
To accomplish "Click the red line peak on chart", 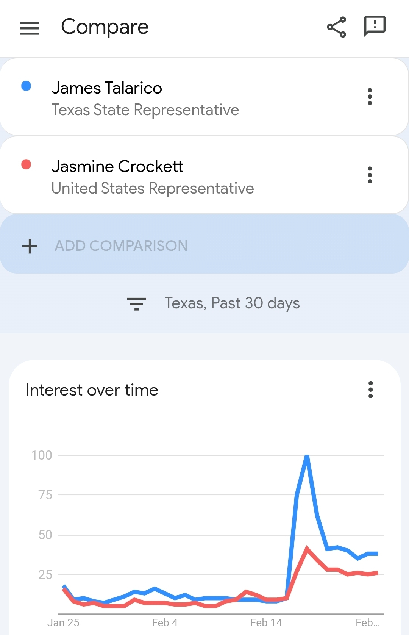I will 307,548.
